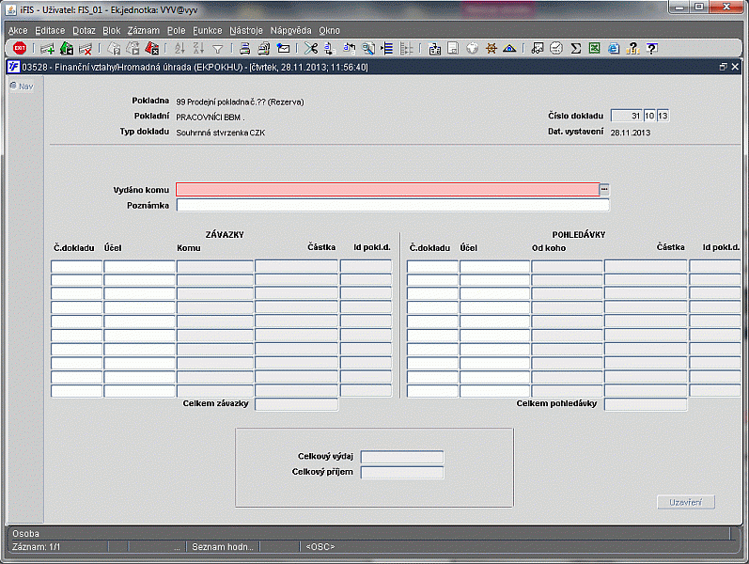Viewport: 749px width, 564px height.
Task: Click the '<OSC>' status bar indicator
Action: [320, 547]
